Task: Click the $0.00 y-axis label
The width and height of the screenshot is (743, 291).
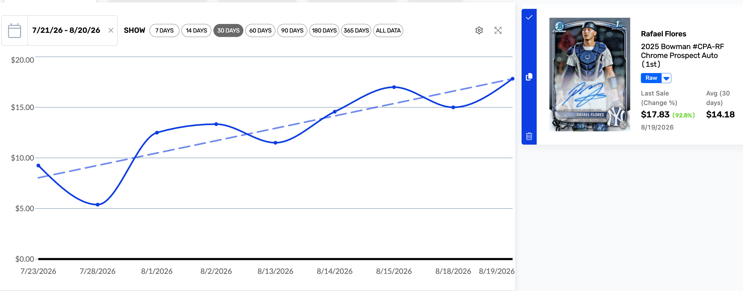Action: point(25,259)
